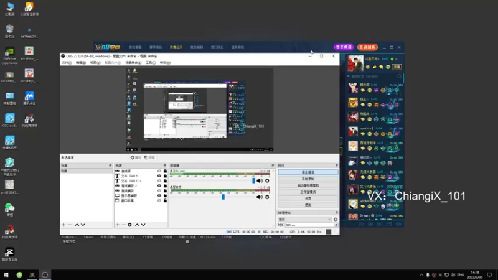Click 停止推流 in OBS controls

pos(308,172)
